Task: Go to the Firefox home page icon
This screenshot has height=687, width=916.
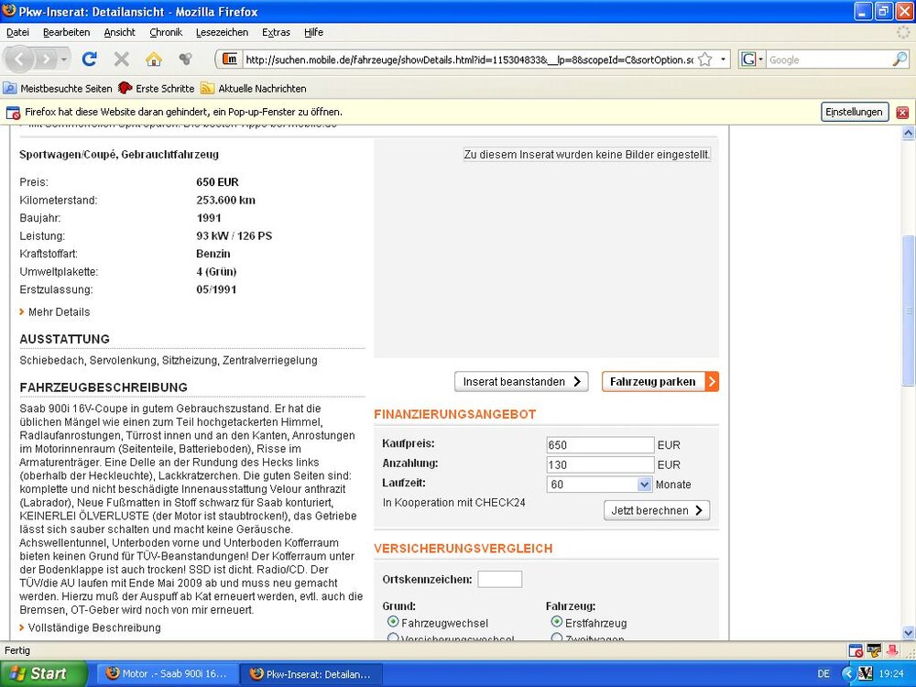Action: pos(154,59)
